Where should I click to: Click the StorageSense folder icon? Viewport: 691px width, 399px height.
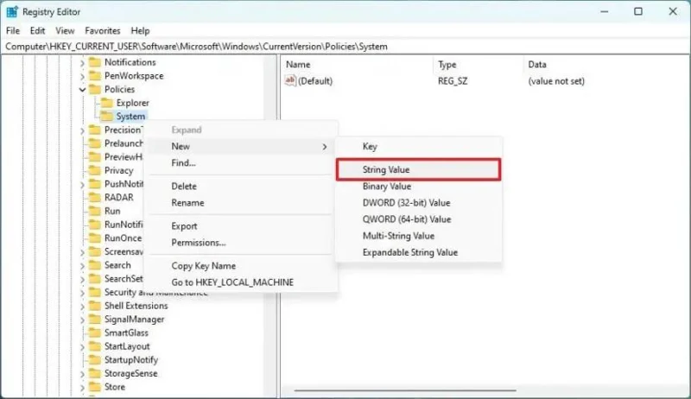click(x=95, y=373)
